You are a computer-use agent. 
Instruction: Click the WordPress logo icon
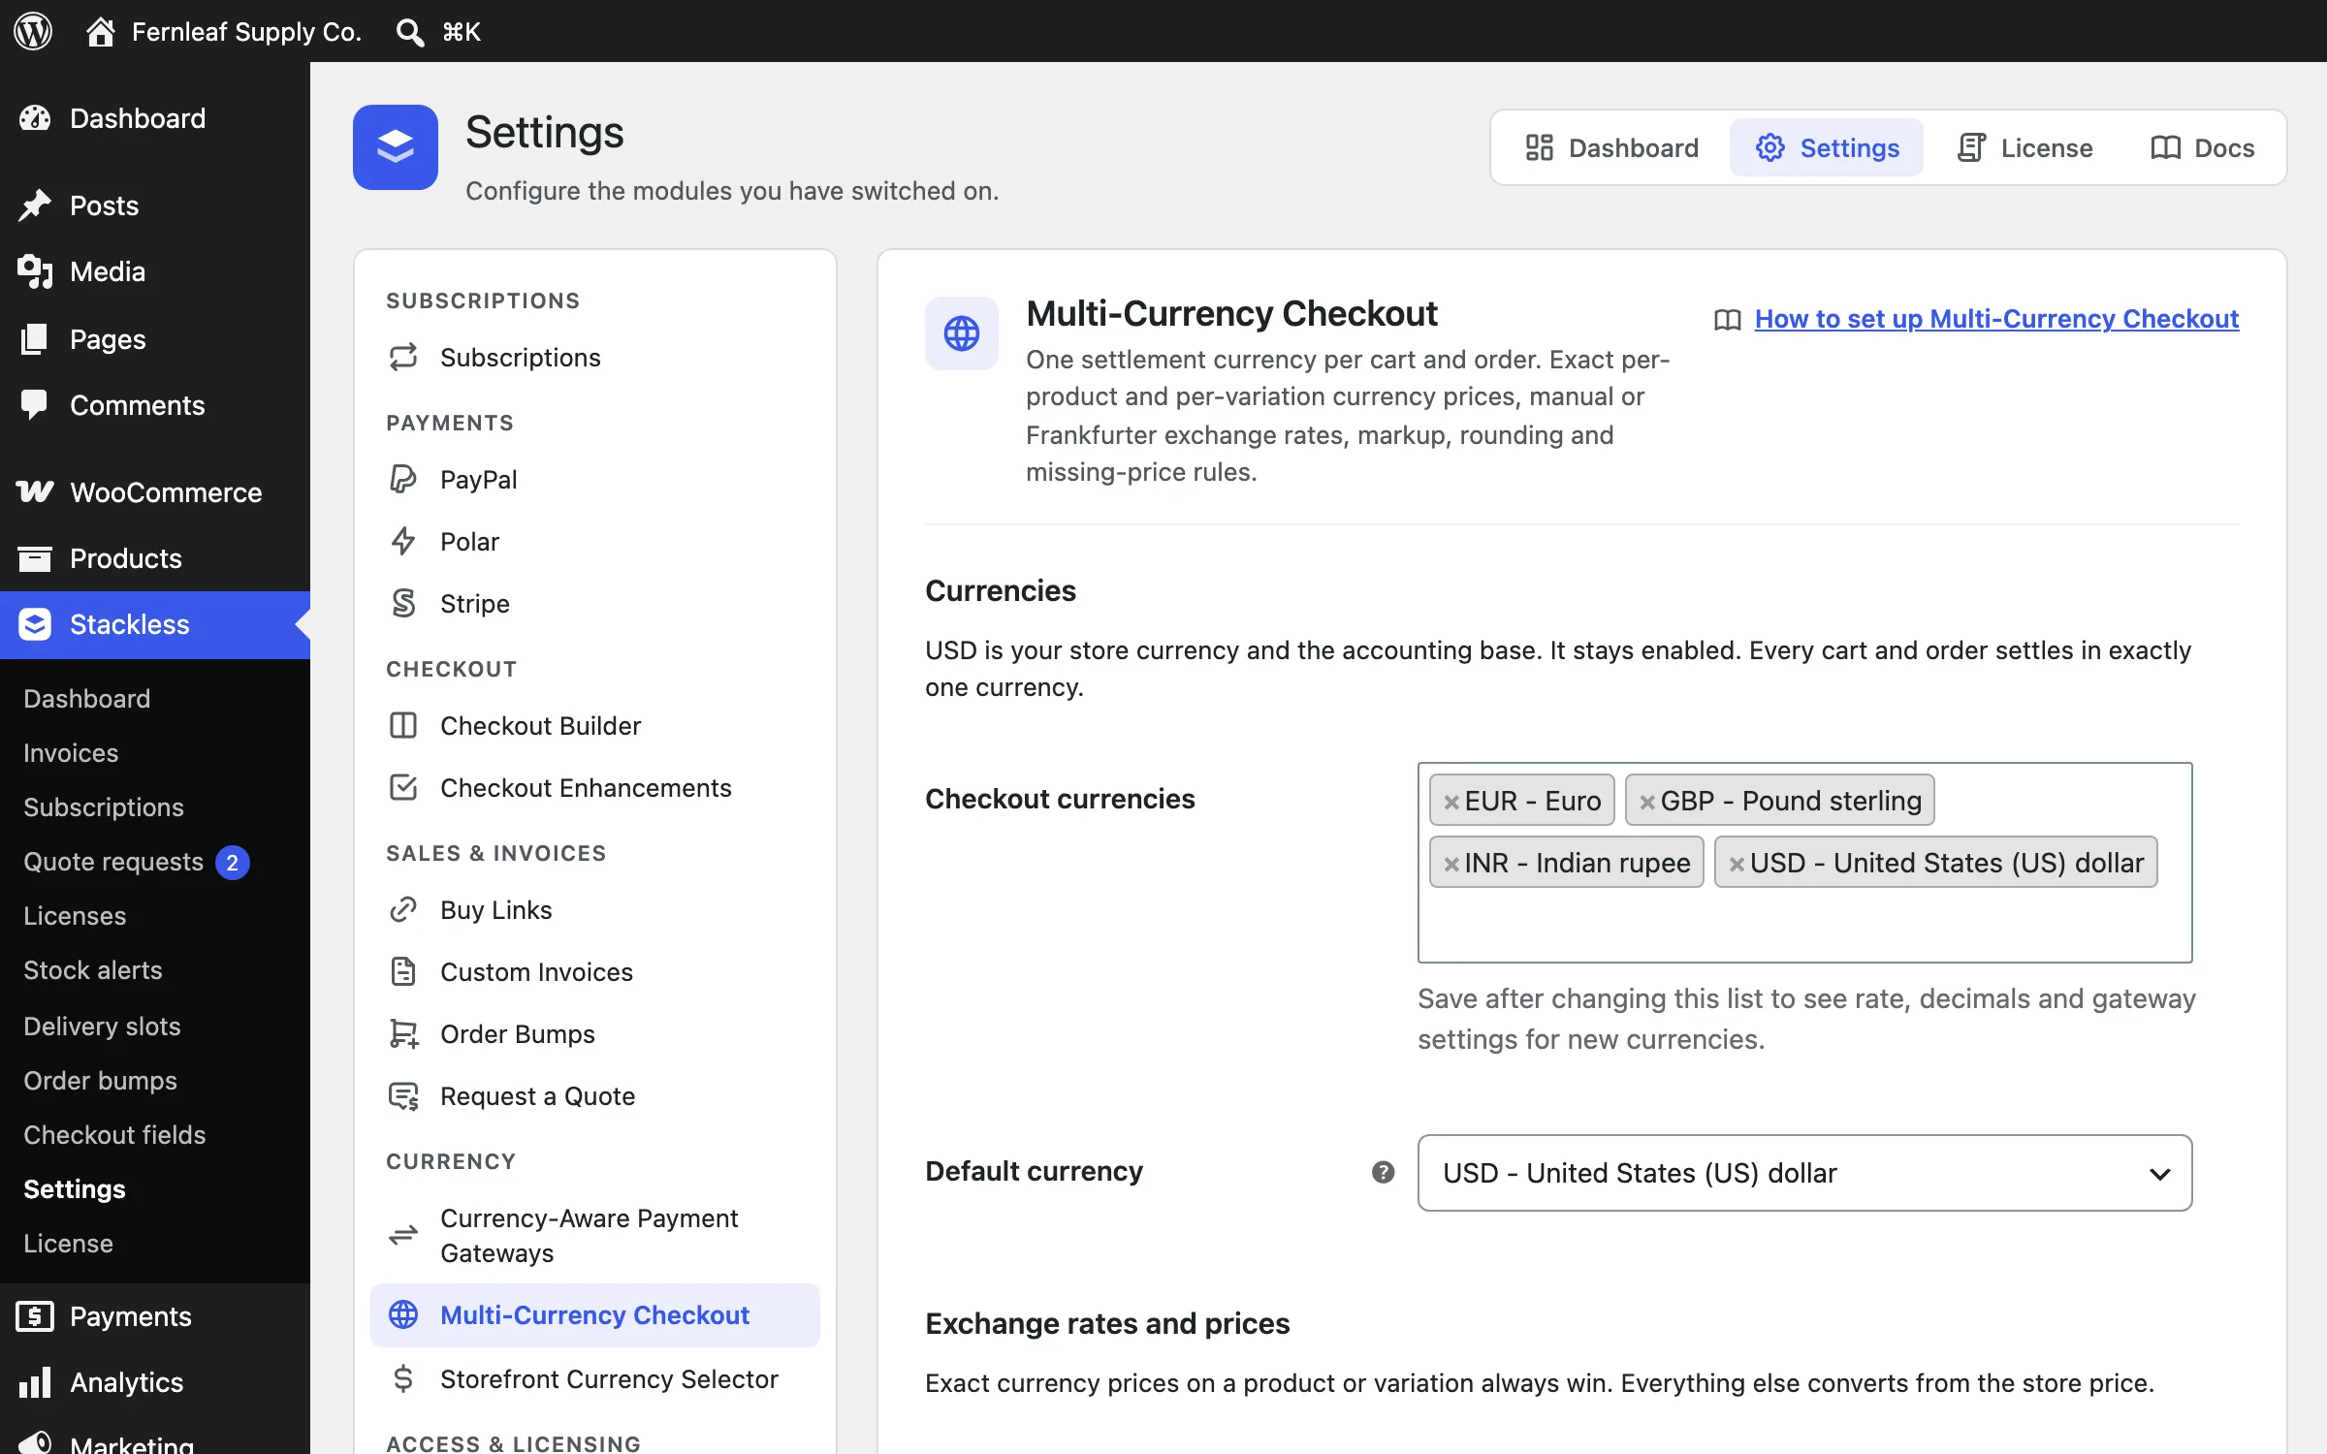tap(33, 31)
